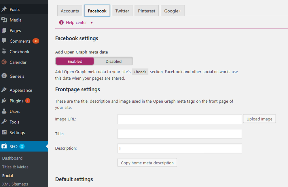288x187 pixels.
Task: Click the Cookbook icon in sidebar
Action: 4,51
